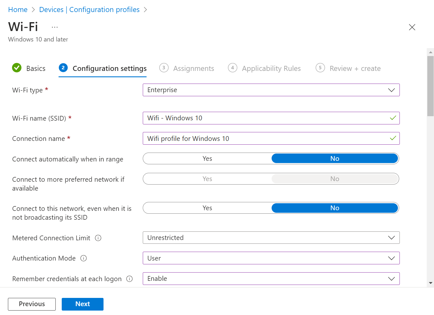Click the step 3 Assignments circle icon
Image resolution: width=434 pixels, height=315 pixels.
click(x=164, y=68)
